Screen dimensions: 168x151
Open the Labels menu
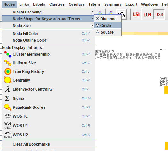coord(39,4)
